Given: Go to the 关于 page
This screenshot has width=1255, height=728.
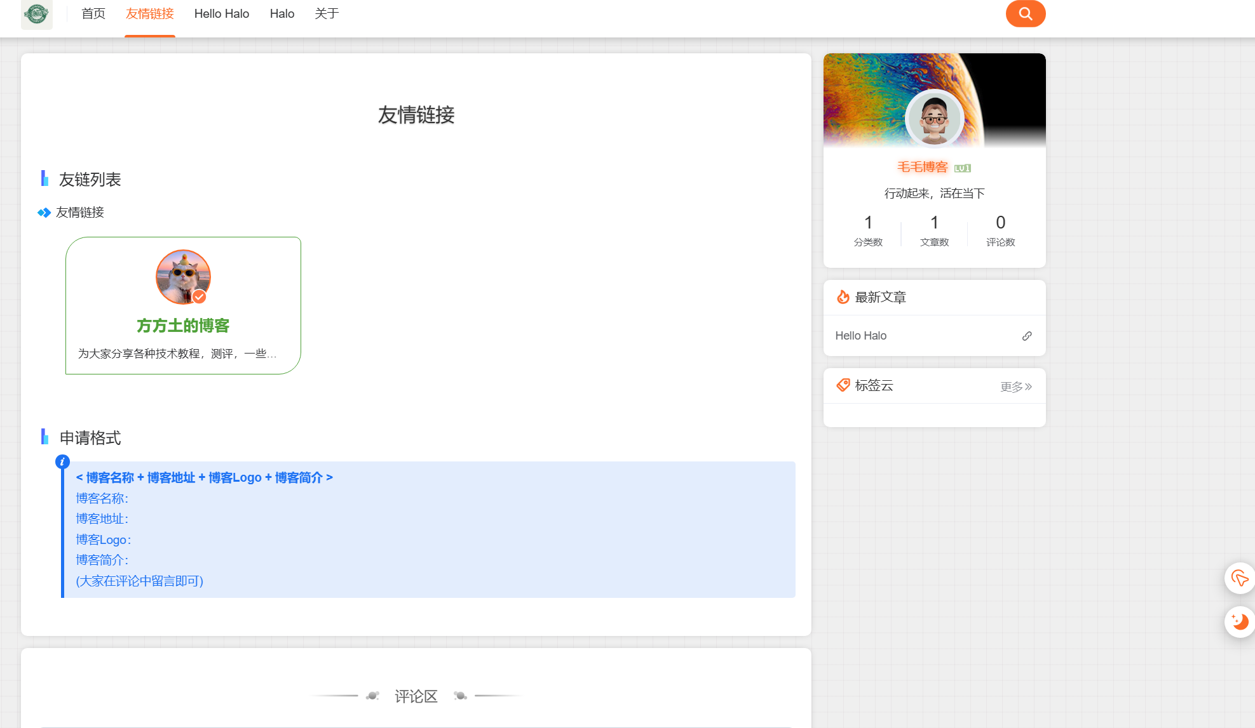Looking at the screenshot, I should (x=327, y=14).
